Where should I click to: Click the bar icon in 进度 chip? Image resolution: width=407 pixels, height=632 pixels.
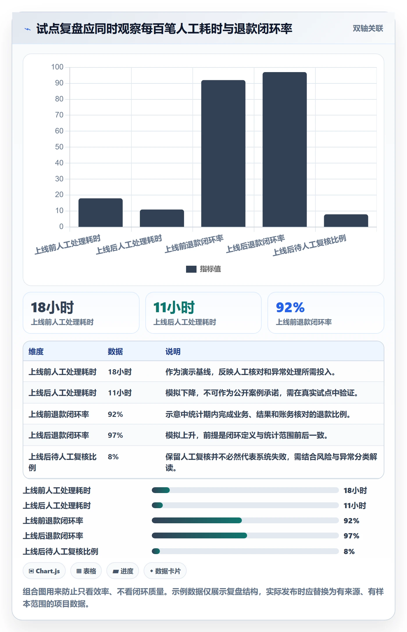pyautogui.click(x=115, y=572)
